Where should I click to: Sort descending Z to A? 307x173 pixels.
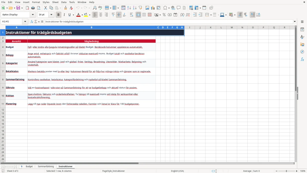click(x=135, y=8)
